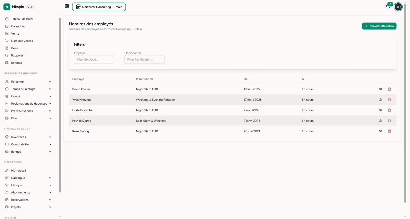Open the Northstar Consulting — Main selector
Image resolution: width=410 pixels, height=219 pixels.
point(99,7)
